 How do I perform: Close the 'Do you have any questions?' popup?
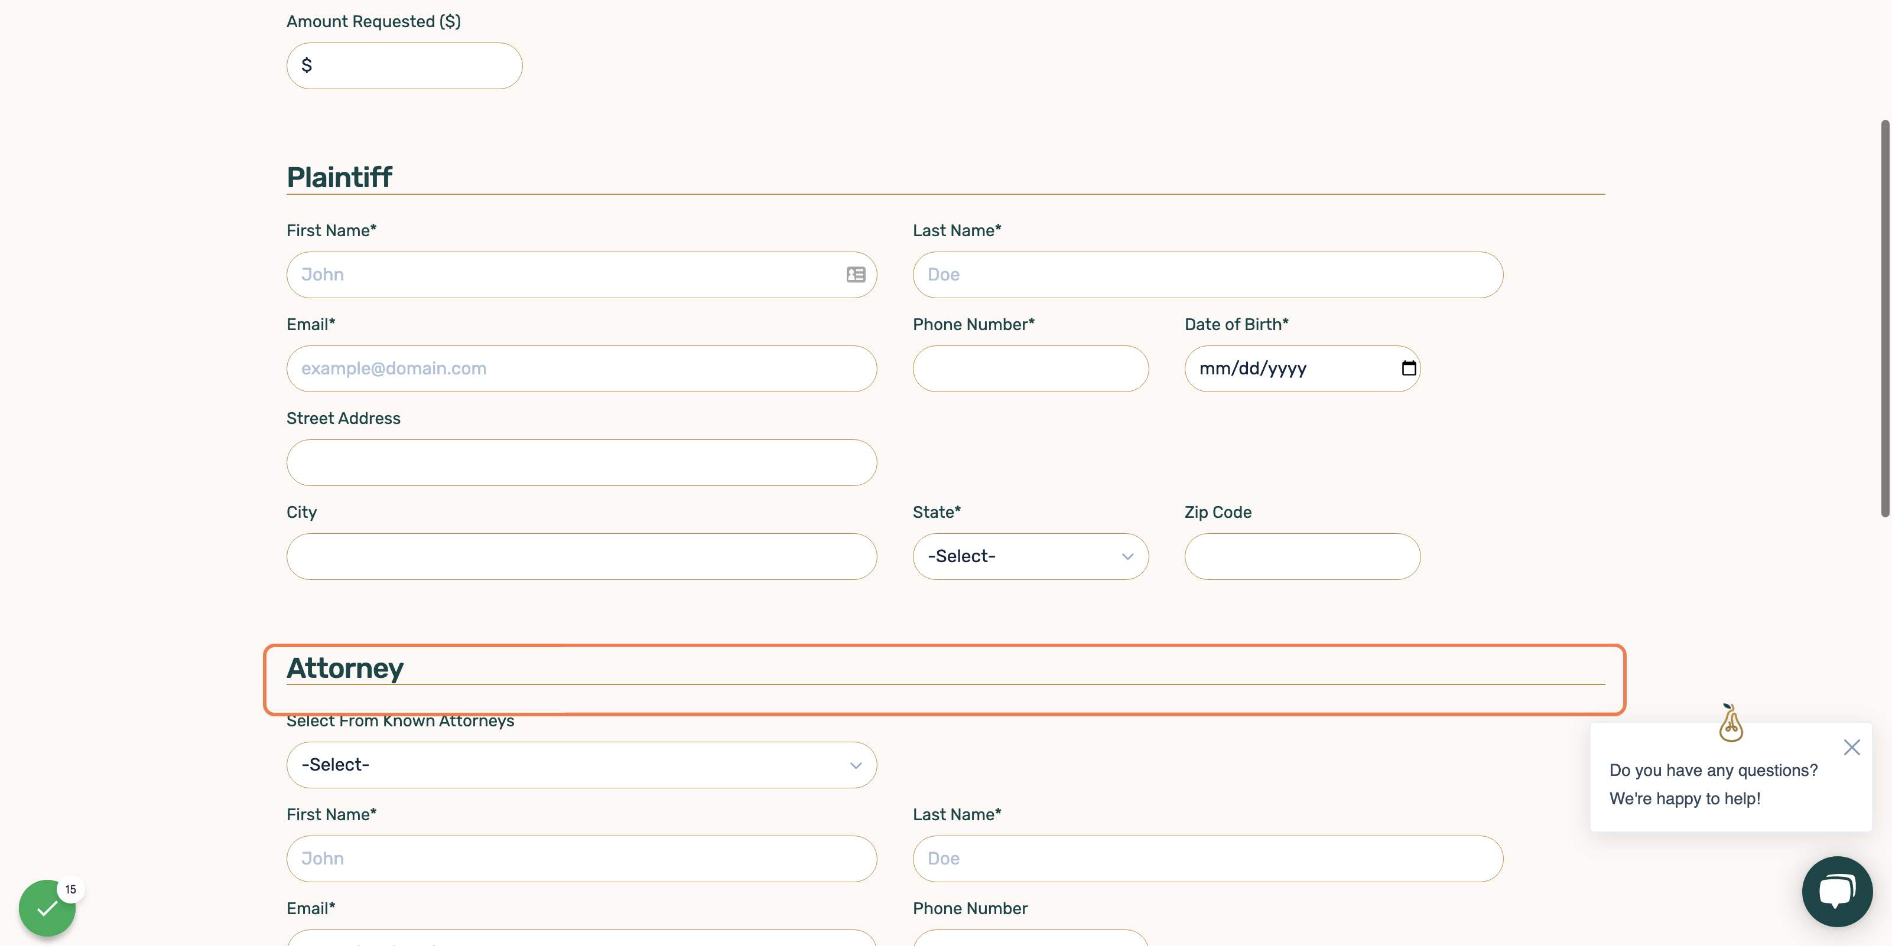(1852, 747)
